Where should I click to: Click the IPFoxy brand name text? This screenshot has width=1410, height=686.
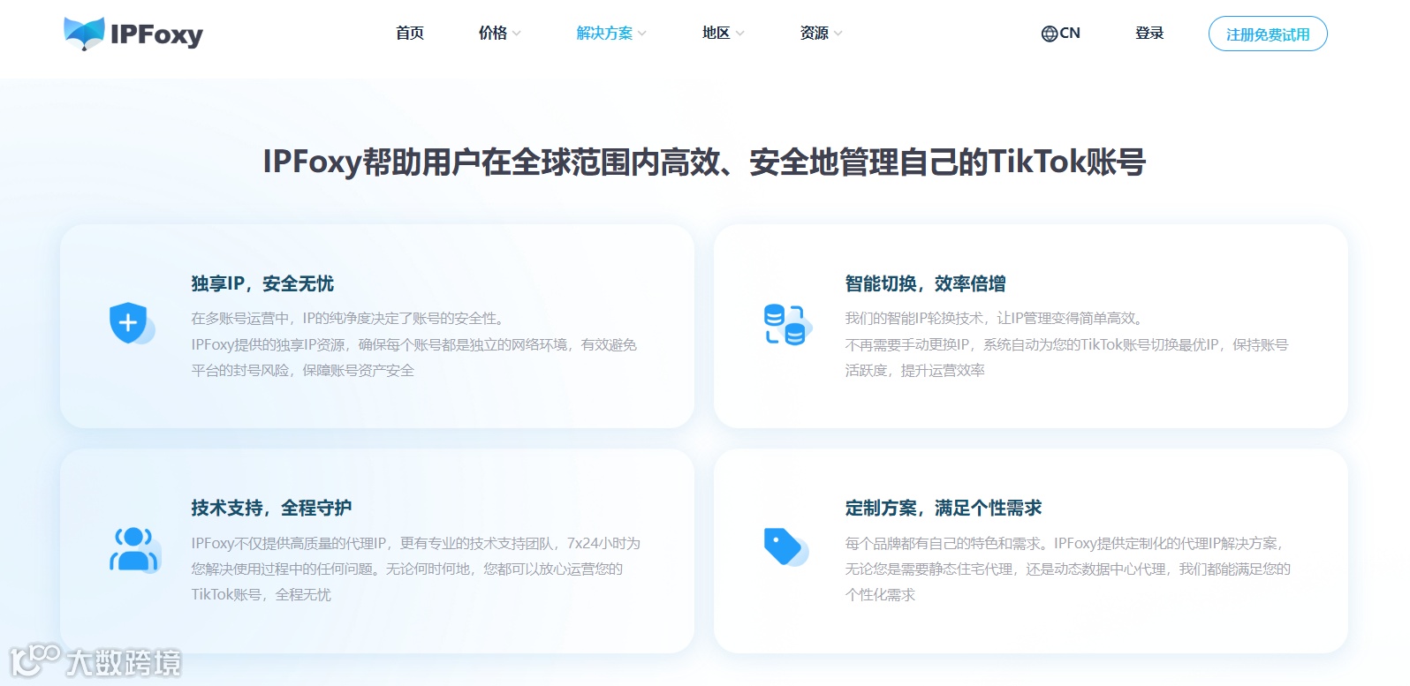(x=156, y=34)
